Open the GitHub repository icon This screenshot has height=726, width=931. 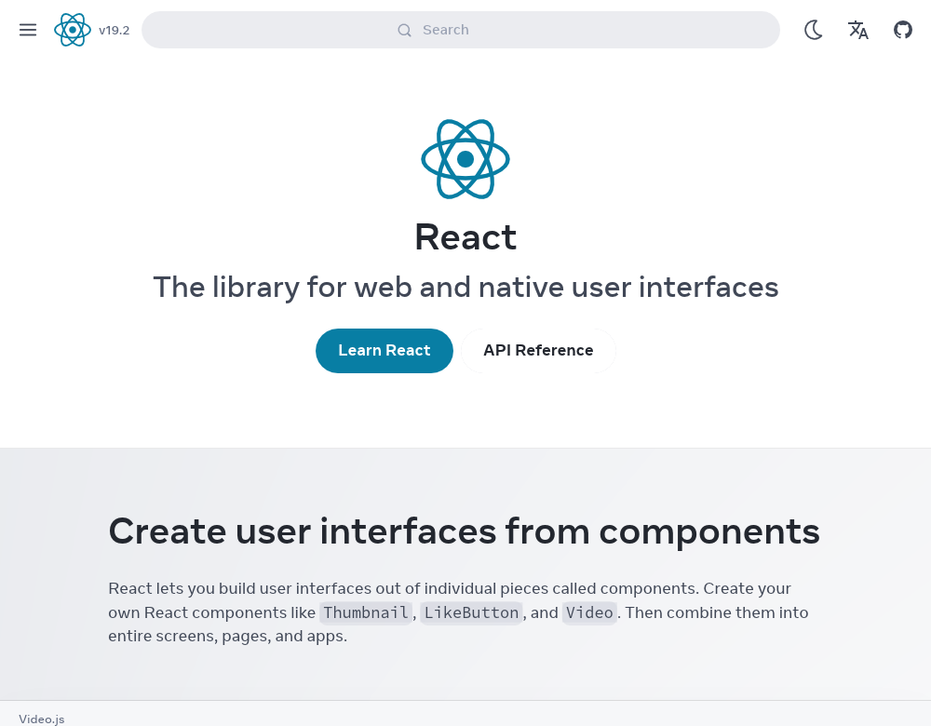point(903,30)
